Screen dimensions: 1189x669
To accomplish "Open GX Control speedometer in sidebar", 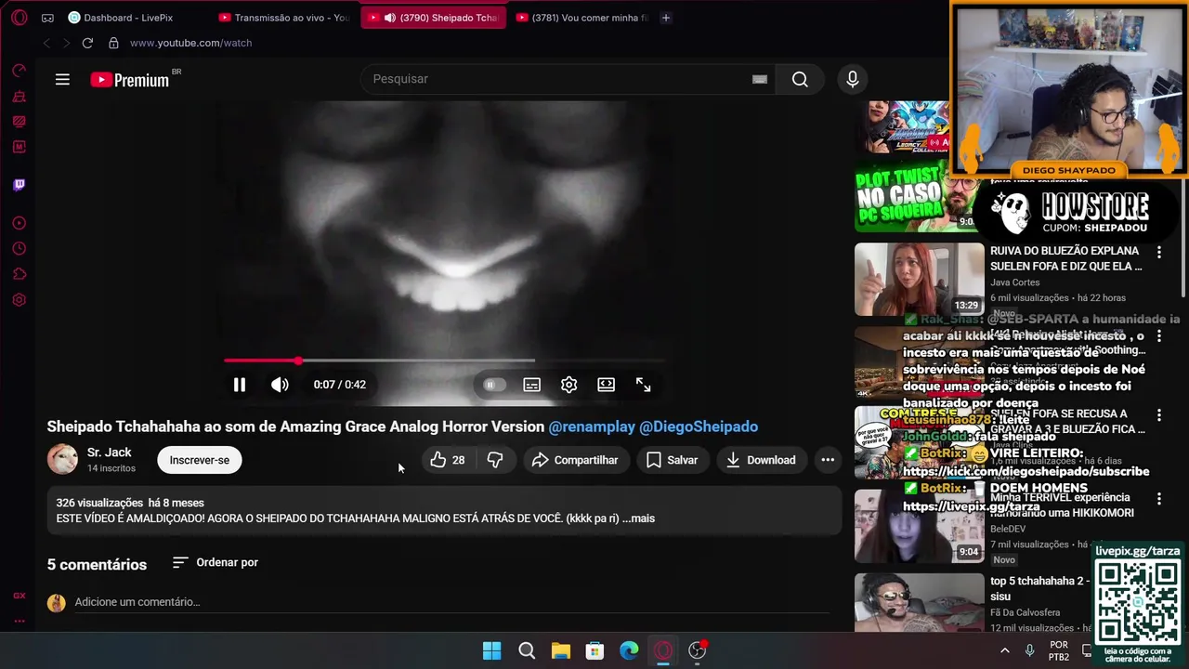I will pos(19,71).
